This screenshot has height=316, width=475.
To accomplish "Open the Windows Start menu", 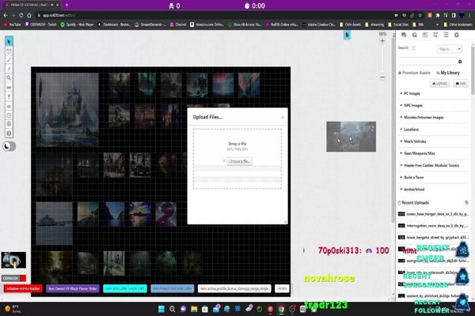I will (x=161, y=309).
